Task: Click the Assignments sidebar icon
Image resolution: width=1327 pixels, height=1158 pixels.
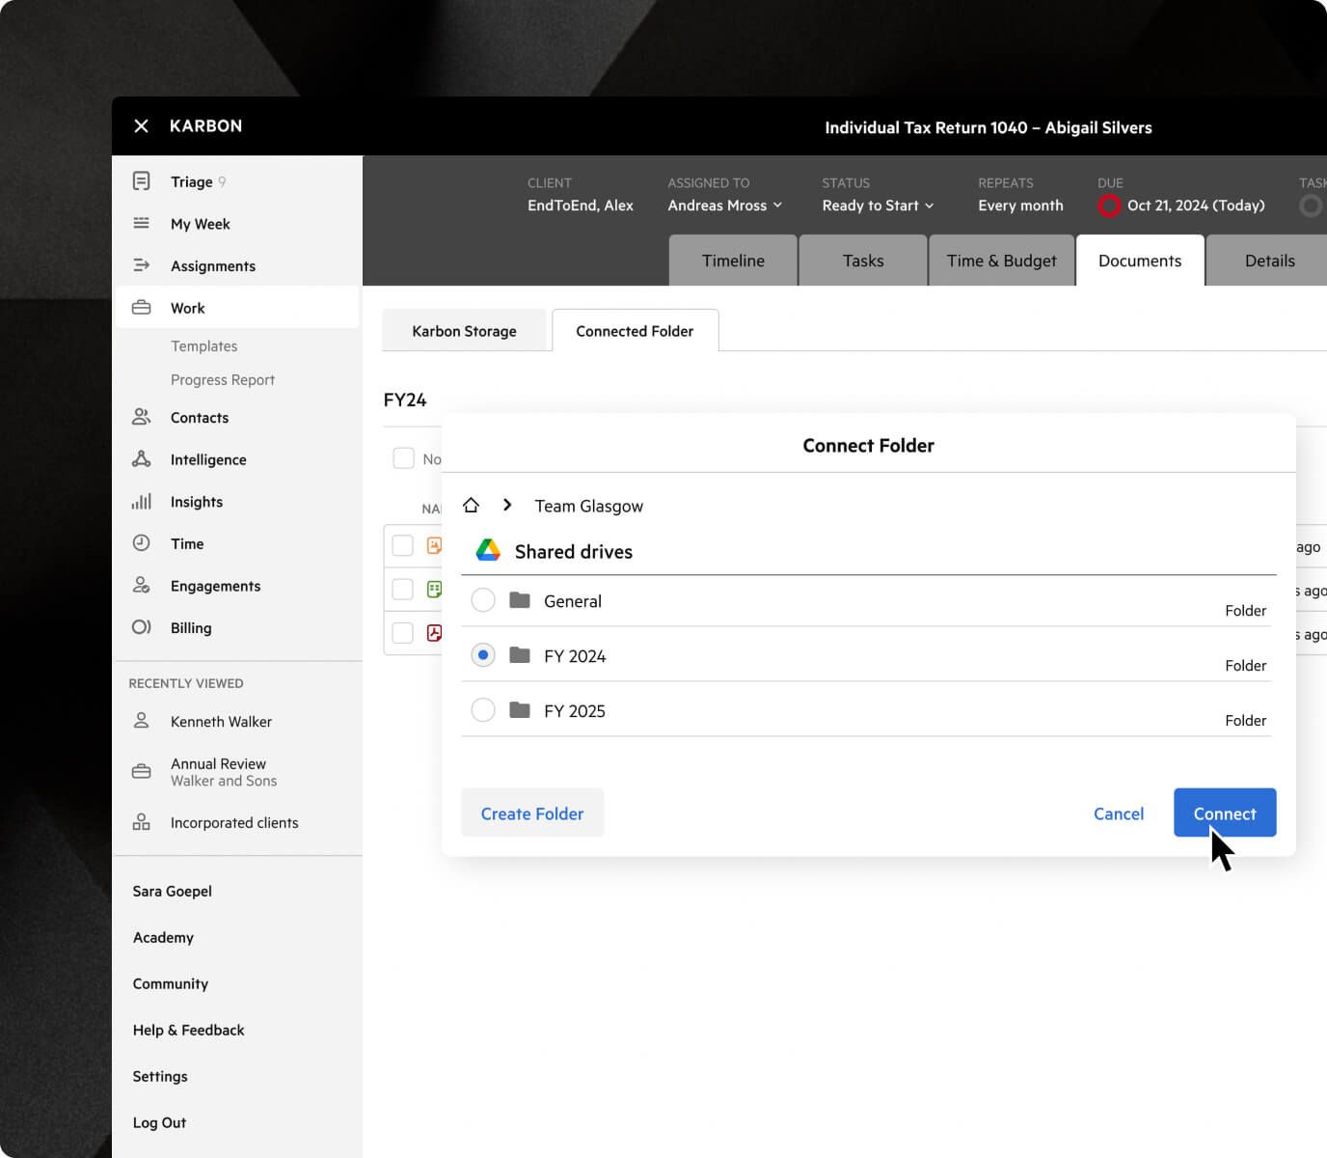Action: [x=142, y=265]
